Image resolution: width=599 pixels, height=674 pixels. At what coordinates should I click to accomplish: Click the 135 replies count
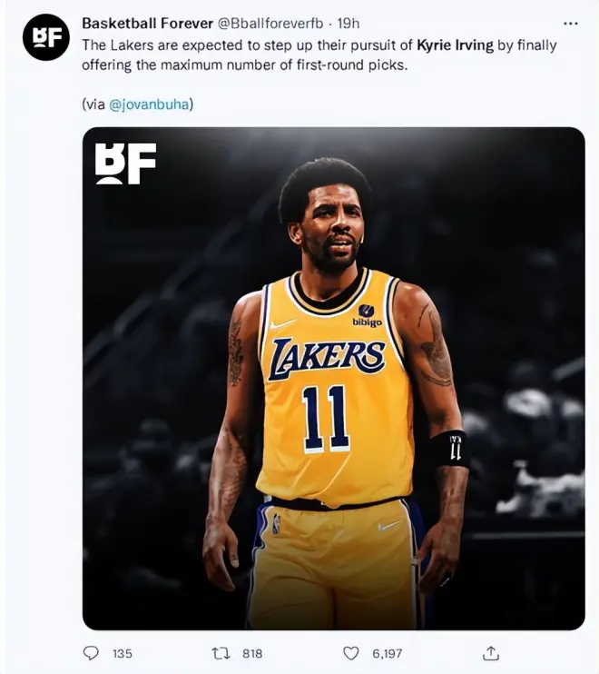tap(123, 654)
